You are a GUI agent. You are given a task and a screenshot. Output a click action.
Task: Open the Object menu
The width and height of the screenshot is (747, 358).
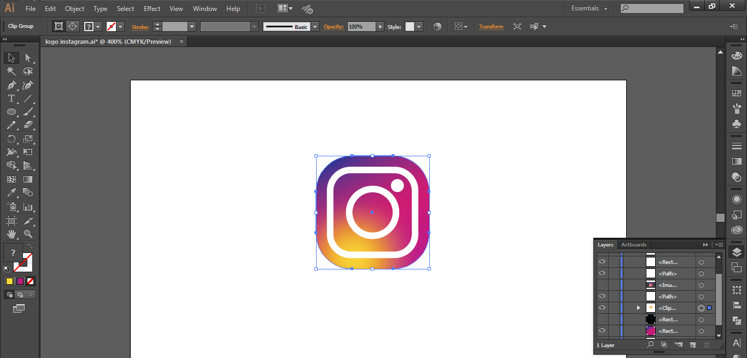pyautogui.click(x=74, y=8)
